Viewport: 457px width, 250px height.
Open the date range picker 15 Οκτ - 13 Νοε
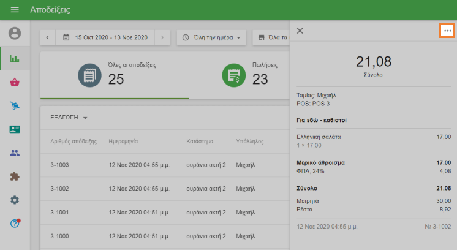click(x=105, y=37)
